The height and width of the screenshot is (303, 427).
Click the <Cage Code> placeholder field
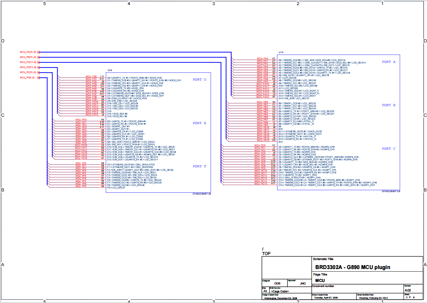pos(280,291)
